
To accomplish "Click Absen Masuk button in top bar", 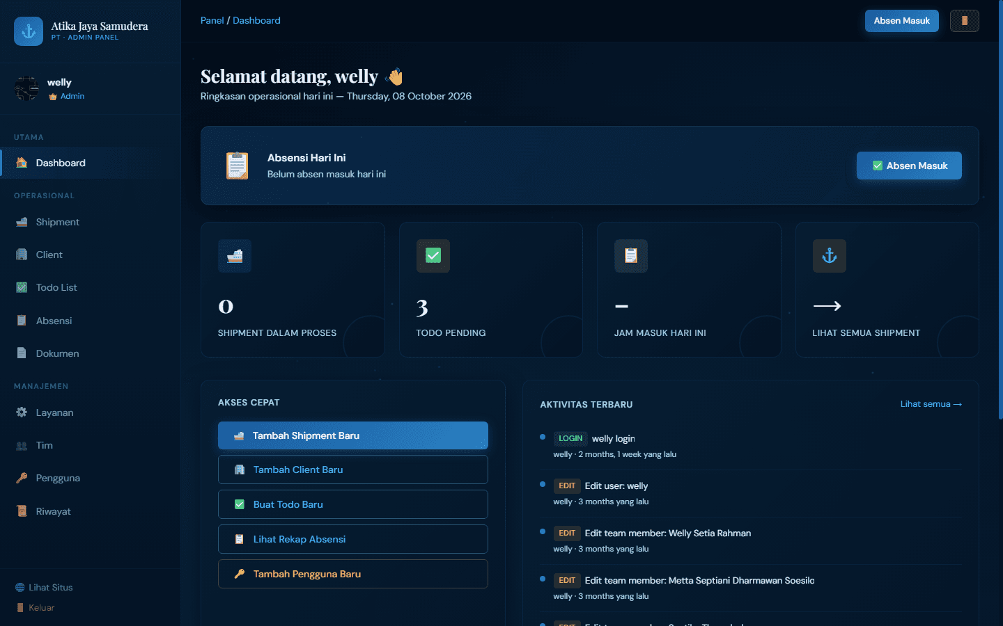I will pos(901,21).
